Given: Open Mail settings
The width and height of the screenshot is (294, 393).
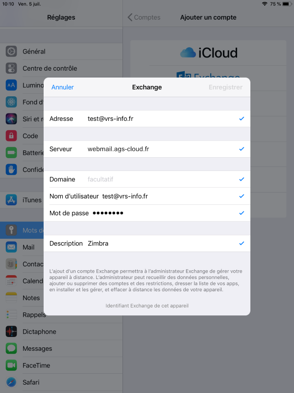Looking at the screenshot, I should tap(22, 247).
